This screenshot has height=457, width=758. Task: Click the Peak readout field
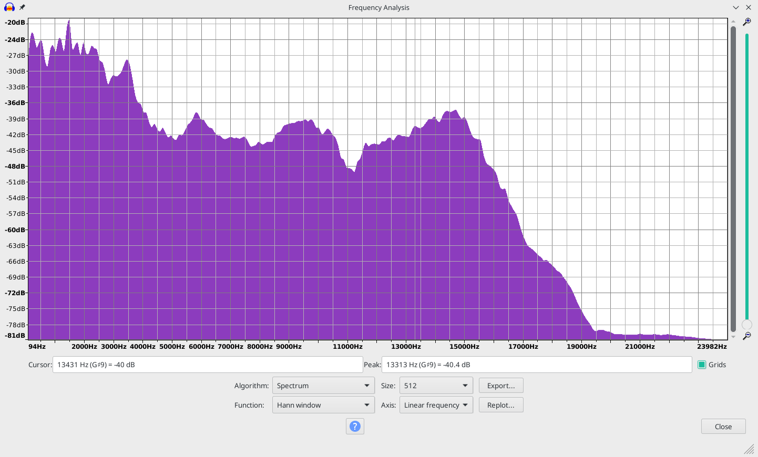tap(537, 365)
